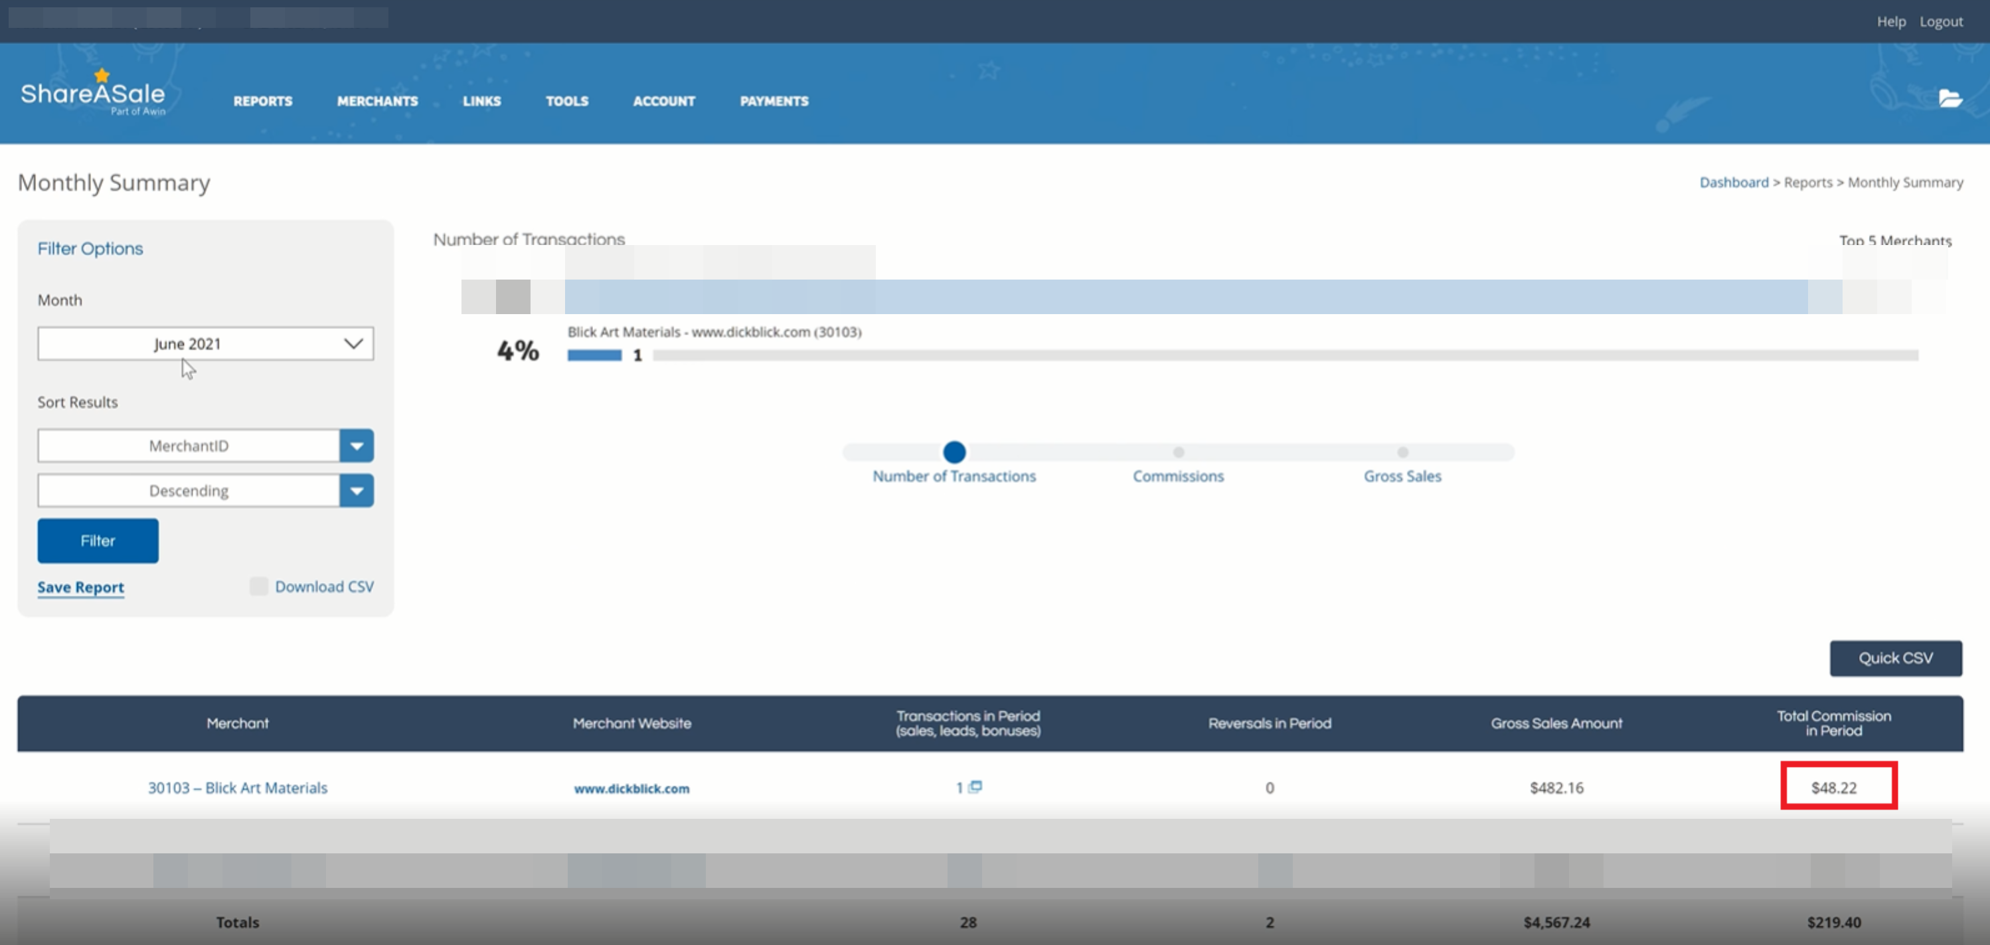This screenshot has width=1990, height=945.
Task: Click the $219.40 total commission value
Action: pyautogui.click(x=1833, y=922)
